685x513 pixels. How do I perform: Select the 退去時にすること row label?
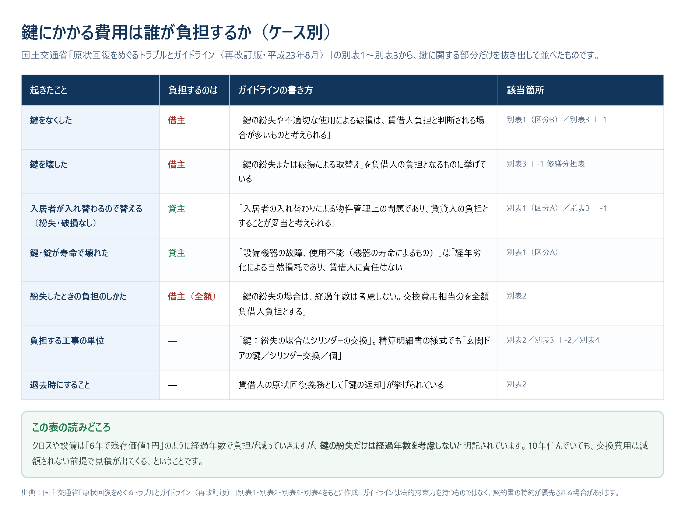pos(60,385)
